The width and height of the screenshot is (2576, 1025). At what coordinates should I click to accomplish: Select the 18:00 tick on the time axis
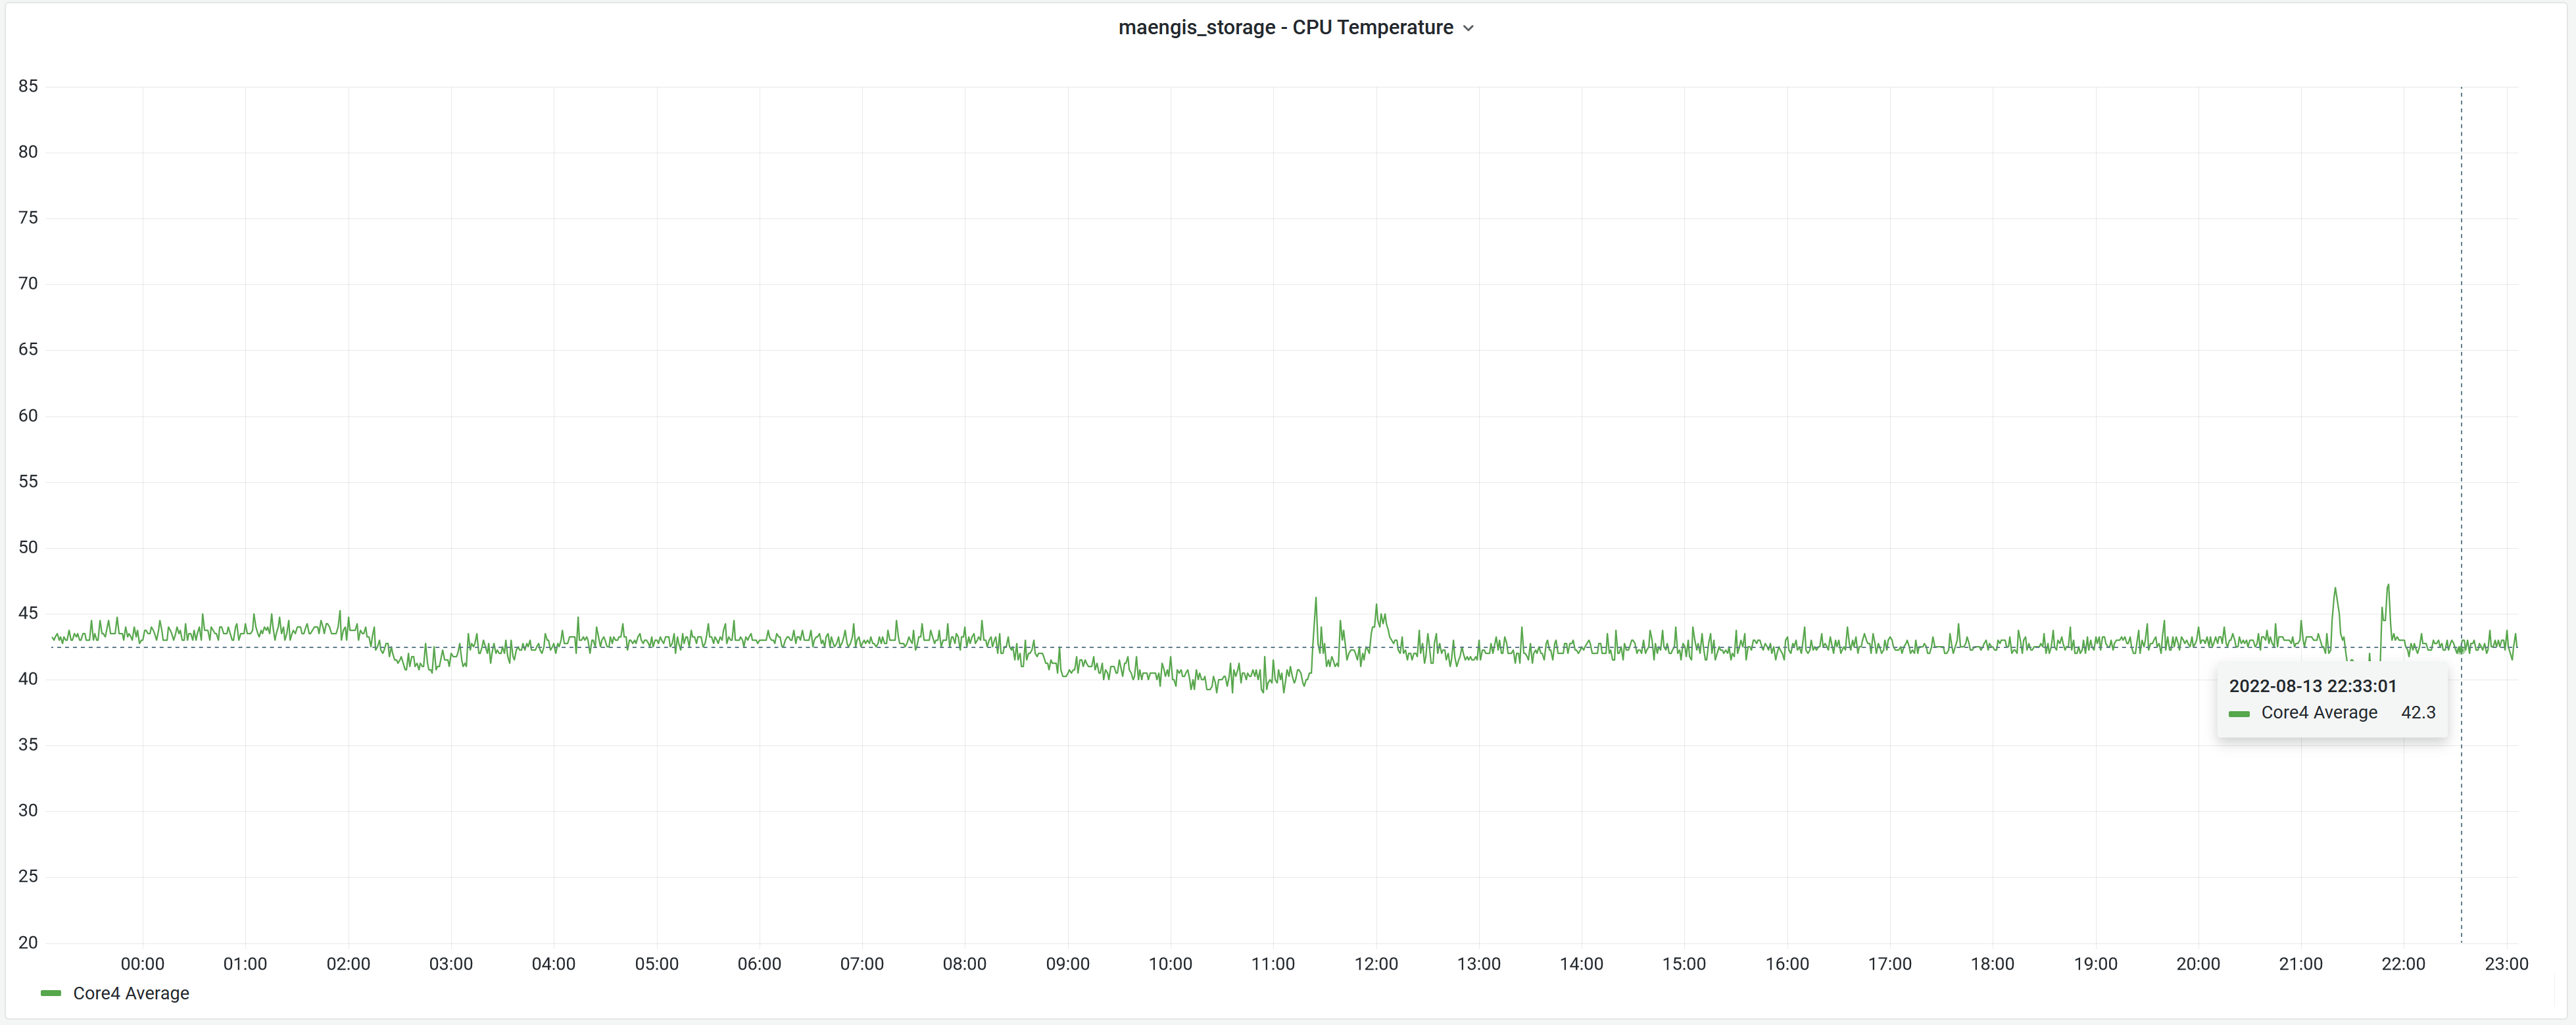click(x=1992, y=964)
